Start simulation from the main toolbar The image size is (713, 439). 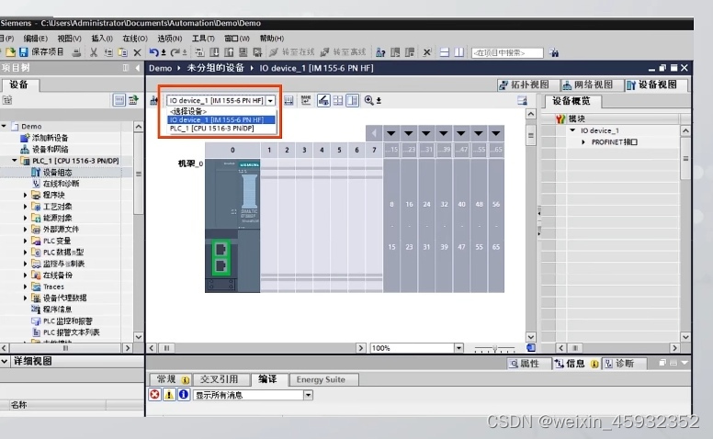[243, 52]
